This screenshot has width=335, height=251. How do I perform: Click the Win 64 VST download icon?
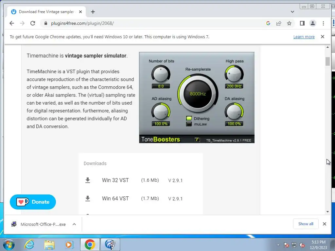pos(88,198)
